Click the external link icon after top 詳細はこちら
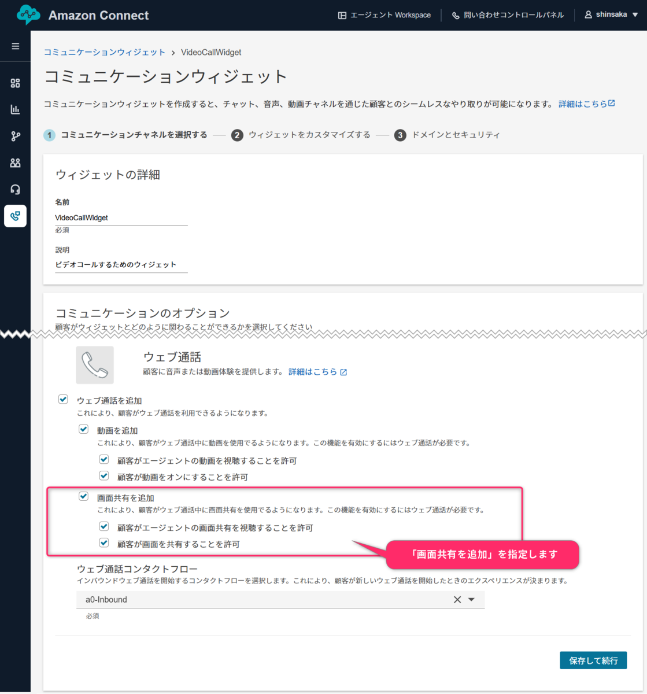Image resolution: width=647 pixels, height=694 pixels. 612,104
